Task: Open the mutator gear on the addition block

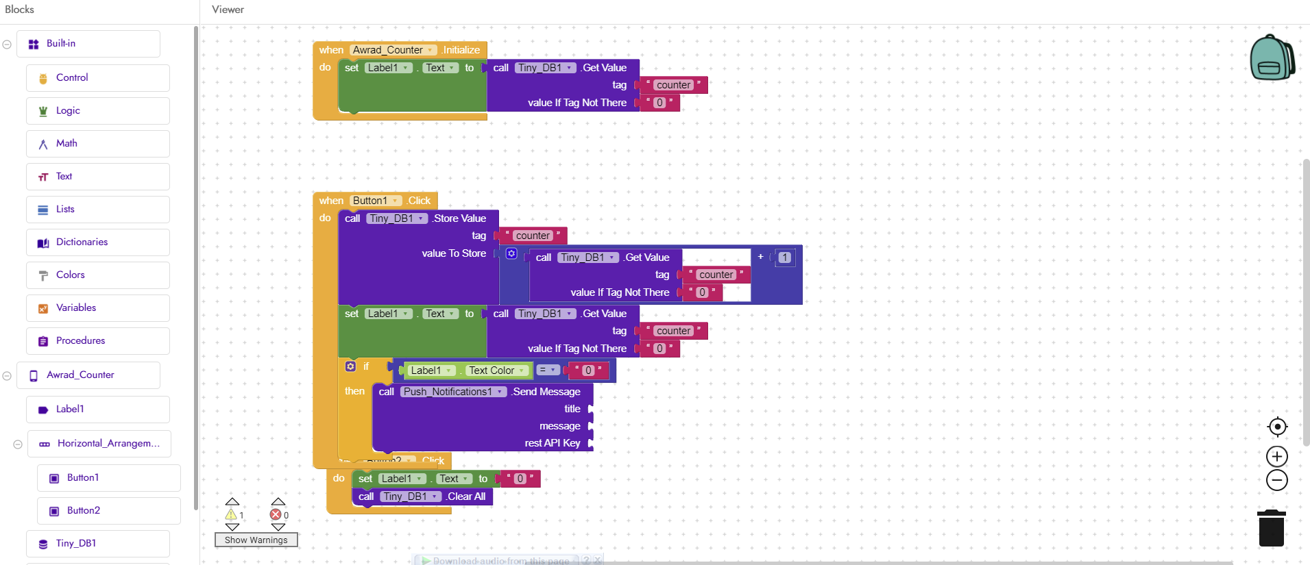Action: (511, 253)
